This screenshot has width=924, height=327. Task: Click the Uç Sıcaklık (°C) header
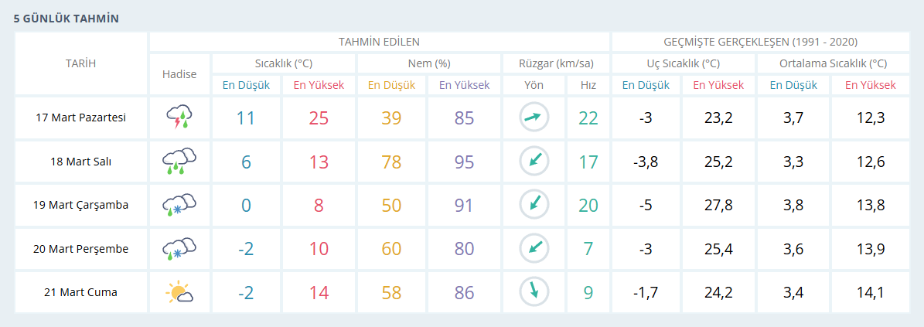683,63
